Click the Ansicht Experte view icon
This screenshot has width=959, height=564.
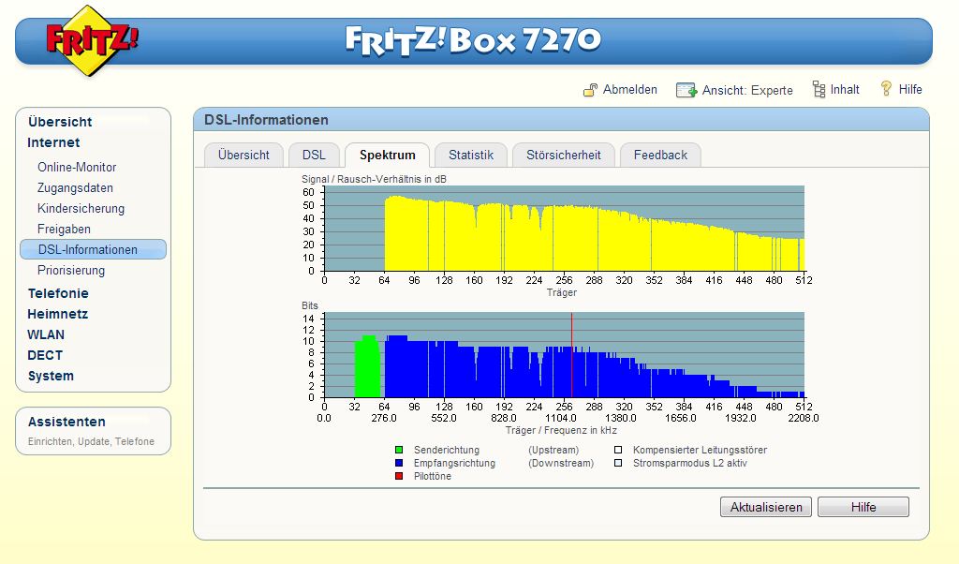point(686,90)
